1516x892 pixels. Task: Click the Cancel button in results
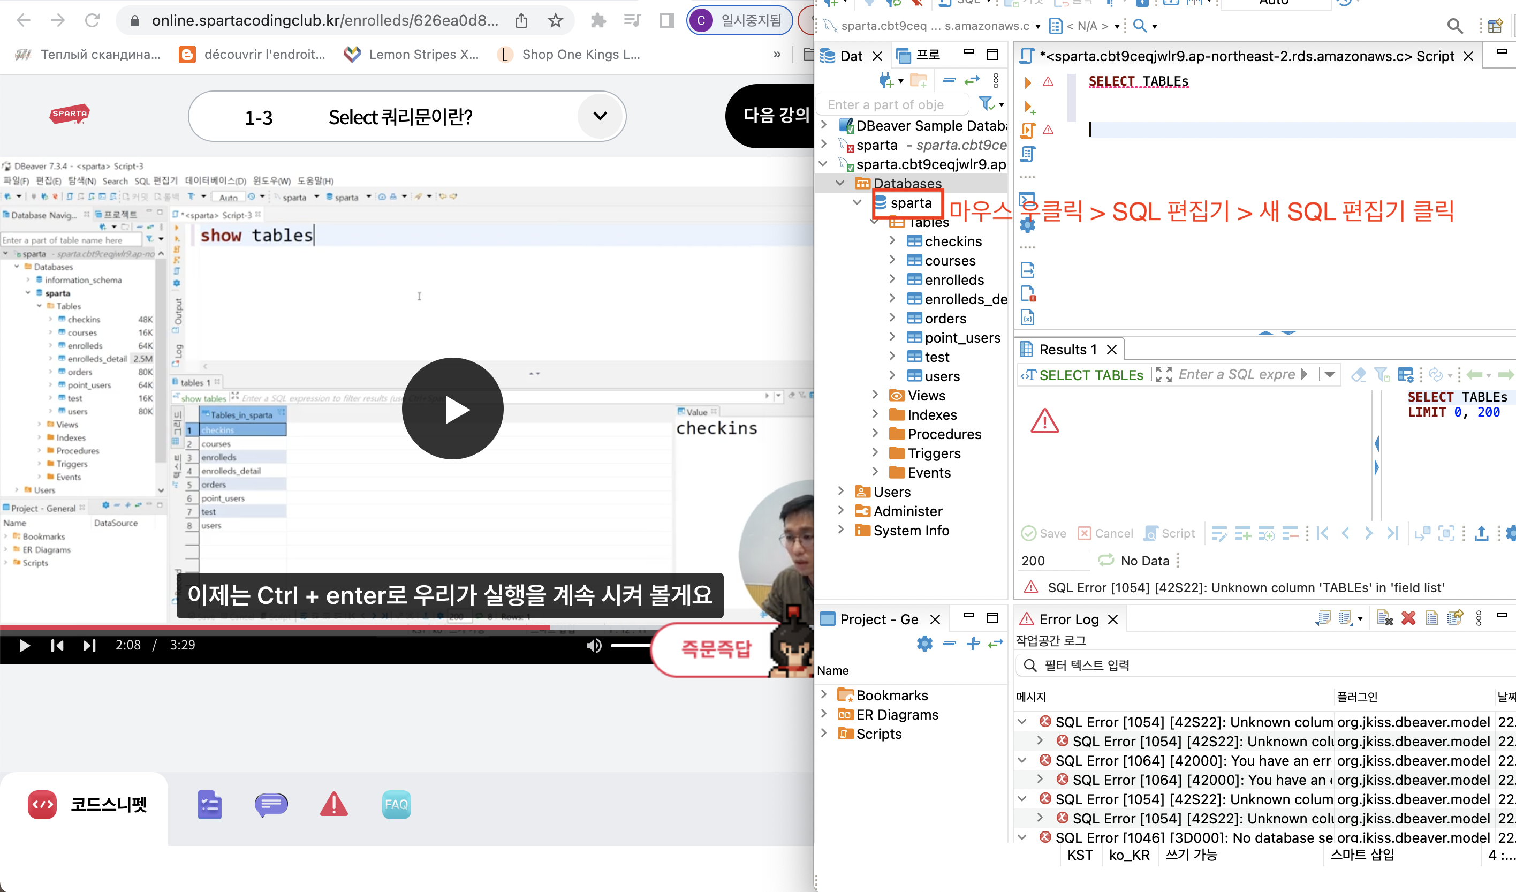point(1105,533)
